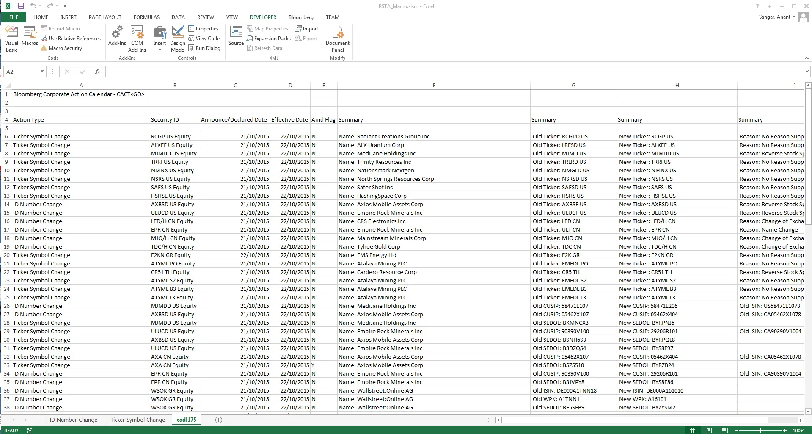This screenshot has height=434, width=812.
Task: Open Ribbon Display Options
Action: tap(770, 6)
